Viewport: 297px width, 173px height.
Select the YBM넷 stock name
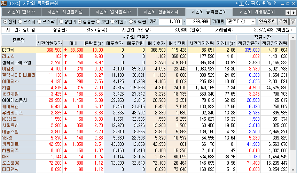coord(7,138)
